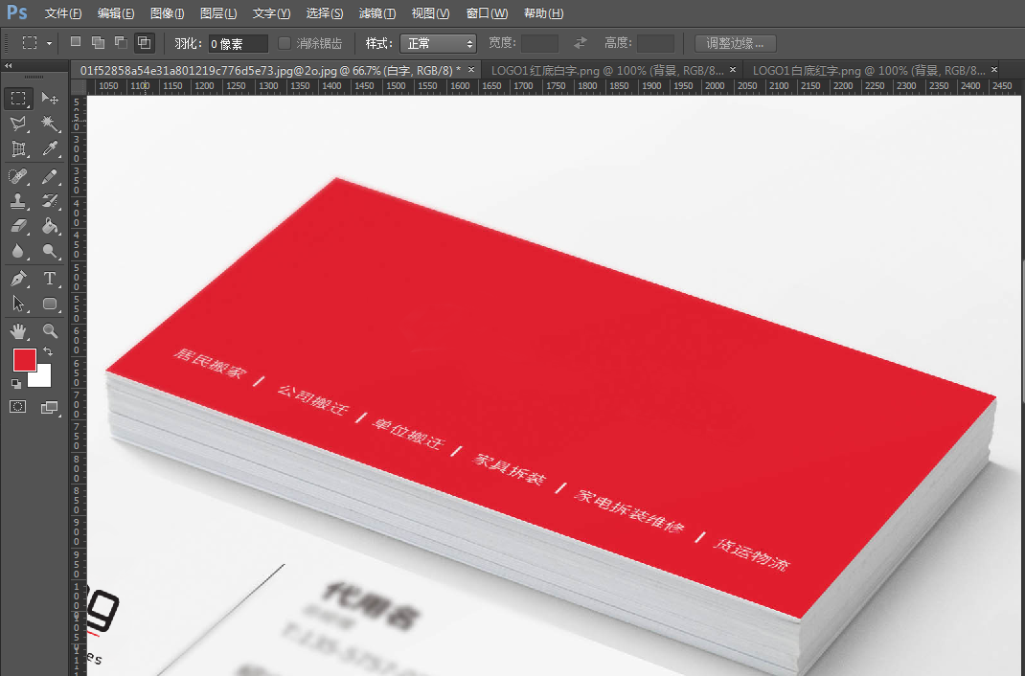Select the Horizontal Type tool
The height and width of the screenshot is (676, 1025).
[x=50, y=279]
